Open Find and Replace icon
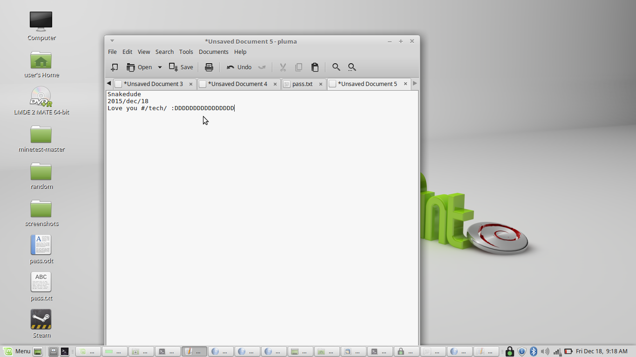 coord(352,67)
